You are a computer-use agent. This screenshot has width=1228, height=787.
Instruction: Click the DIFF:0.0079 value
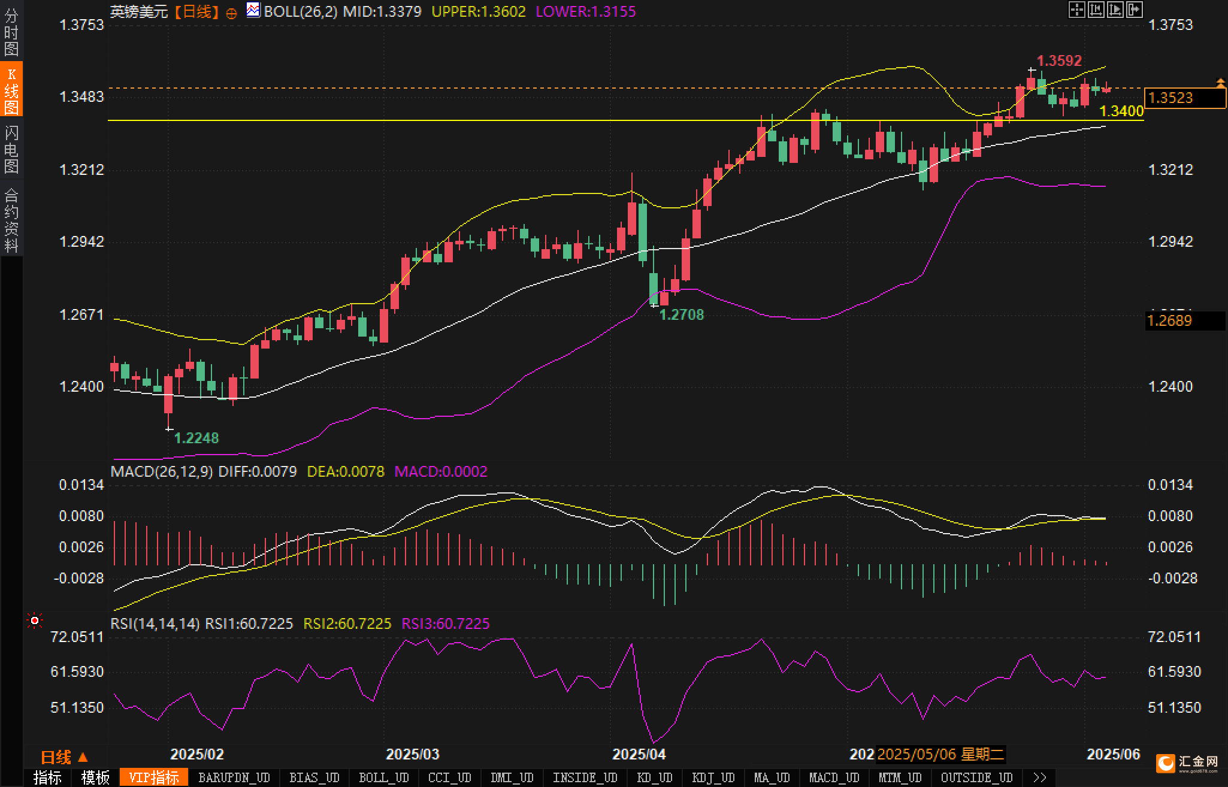258,471
